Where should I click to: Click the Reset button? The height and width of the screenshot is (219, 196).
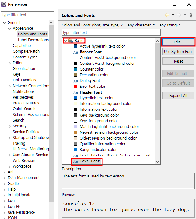pos(178,61)
